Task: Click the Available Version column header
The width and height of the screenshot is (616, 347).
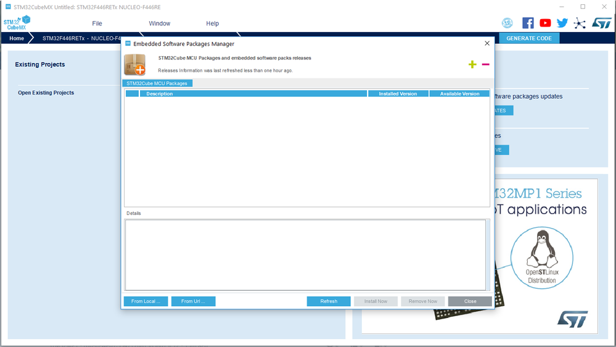Action: 459,94
